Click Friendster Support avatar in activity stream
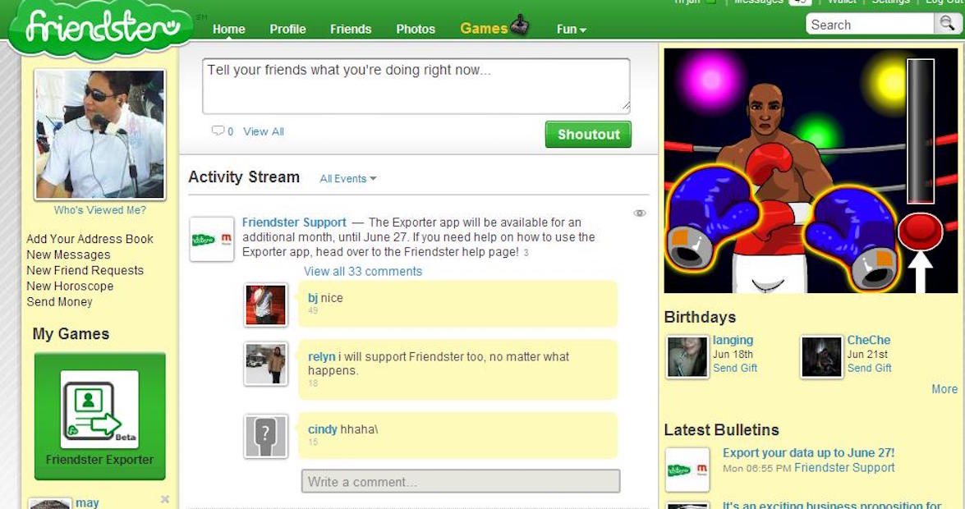 click(x=212, y=240)
